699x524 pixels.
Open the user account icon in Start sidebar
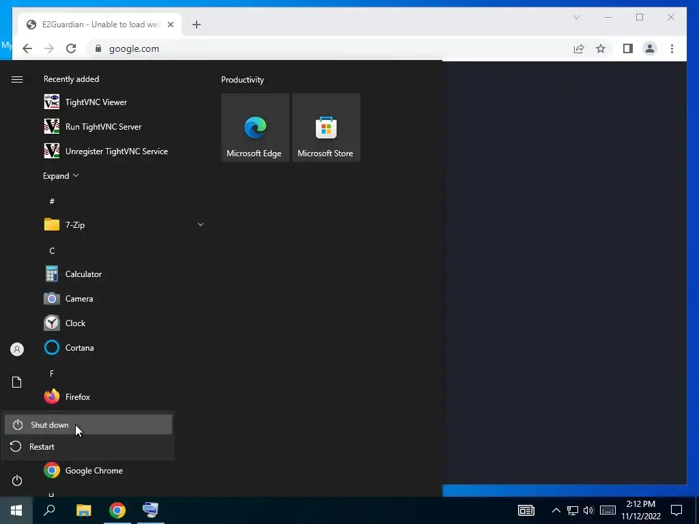(x=17, y=349)
